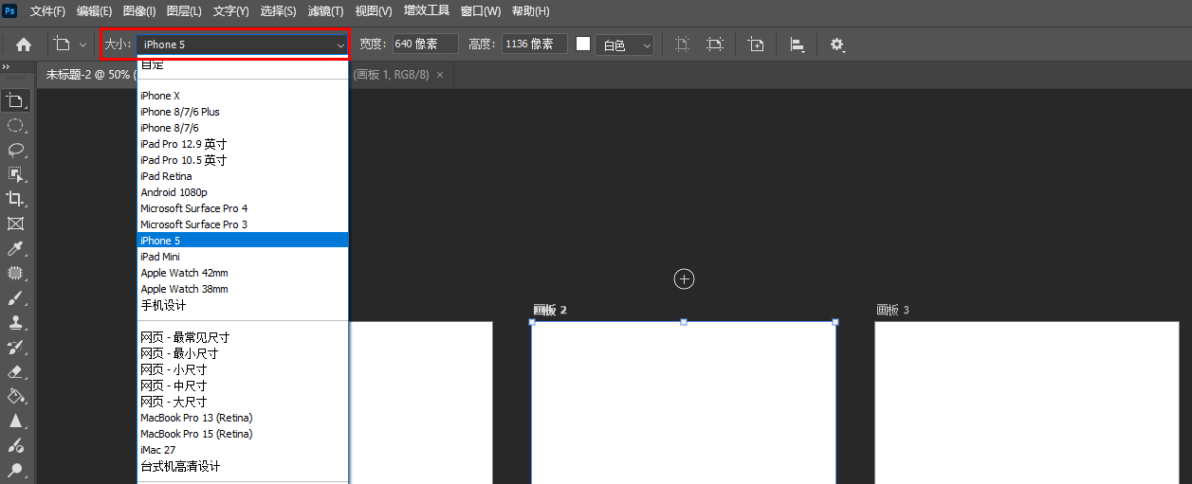Choose Microsoft Surface Pro 4 preset
1192x484 pixels.
(243, 208)
